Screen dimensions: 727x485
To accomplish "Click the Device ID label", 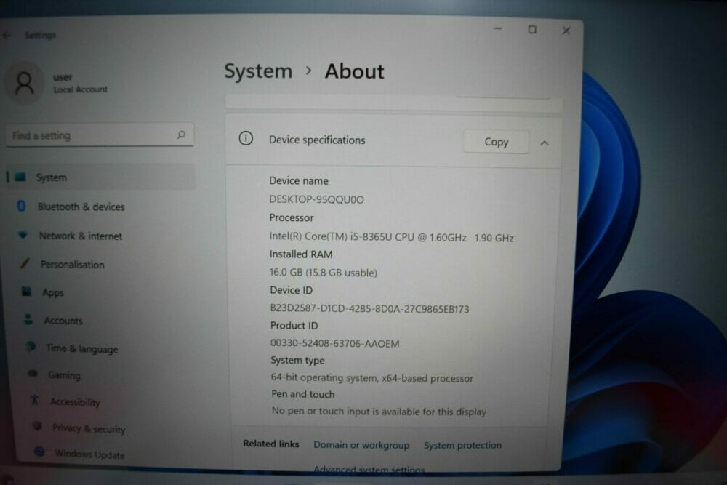I will point(292,290).
